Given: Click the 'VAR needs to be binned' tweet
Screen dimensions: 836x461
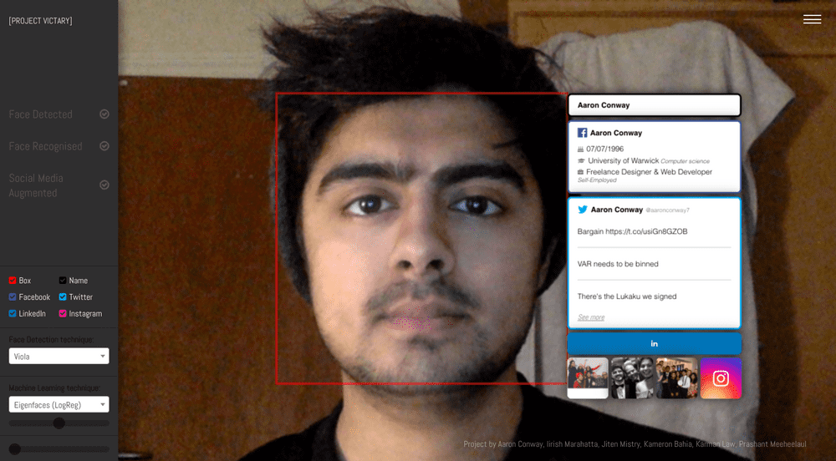Looking at the screenshot, I should point(618,264).
